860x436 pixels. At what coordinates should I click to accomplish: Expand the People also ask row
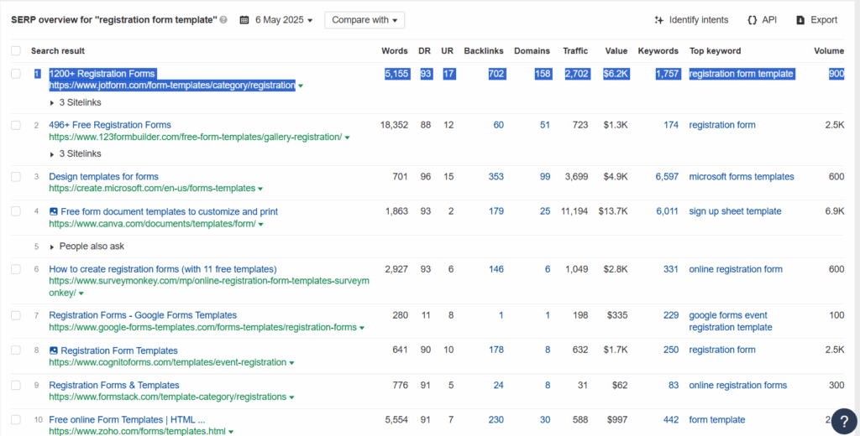click(87, 247)
